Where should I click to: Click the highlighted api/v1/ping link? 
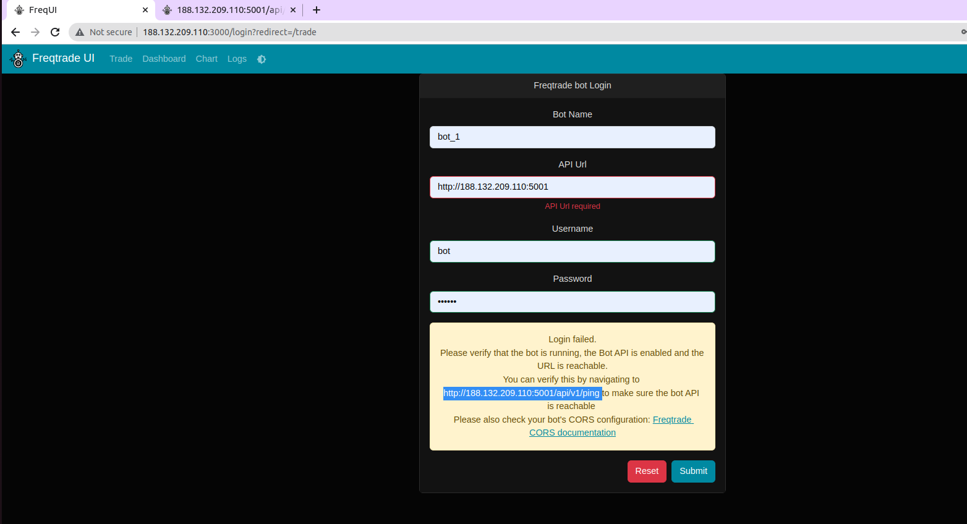point(521,393)
